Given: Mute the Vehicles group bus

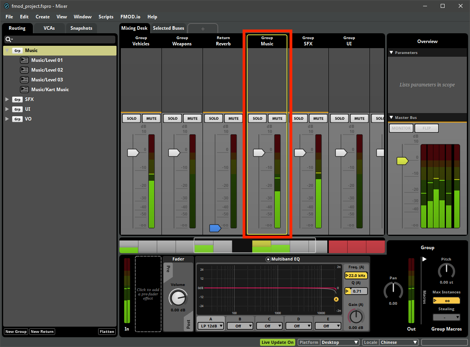Looking at the screenshot, I should 151,119.
